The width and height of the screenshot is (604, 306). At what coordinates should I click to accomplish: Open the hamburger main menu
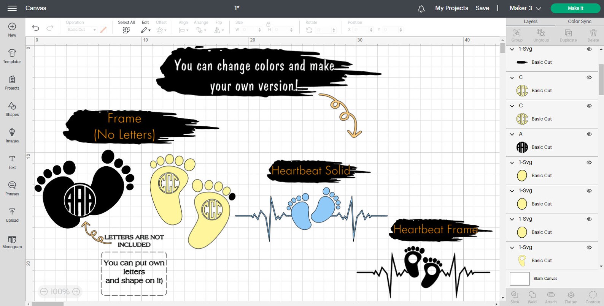[x=12, y=8]
